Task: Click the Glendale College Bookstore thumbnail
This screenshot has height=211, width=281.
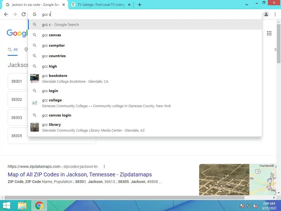Action: tap(35, 78)
